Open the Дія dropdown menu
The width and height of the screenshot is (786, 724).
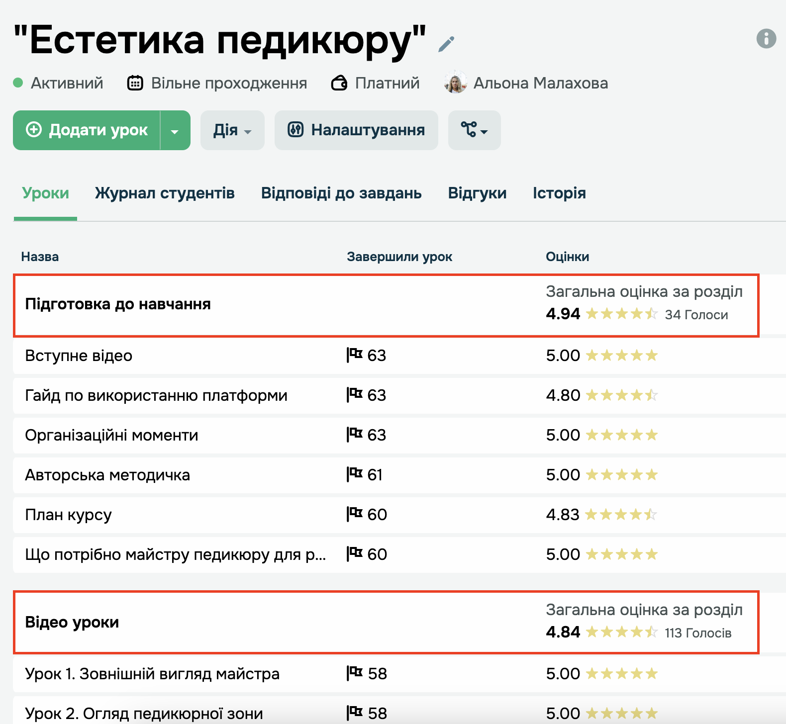(x=232, y=130)
